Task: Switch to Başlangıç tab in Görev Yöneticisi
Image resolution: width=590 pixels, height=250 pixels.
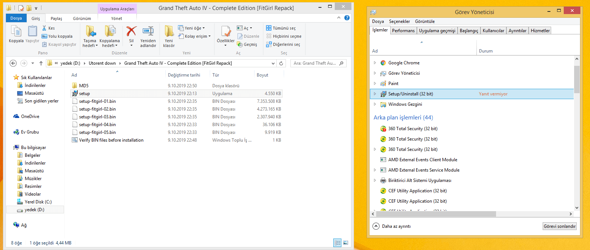Action: 469,31
